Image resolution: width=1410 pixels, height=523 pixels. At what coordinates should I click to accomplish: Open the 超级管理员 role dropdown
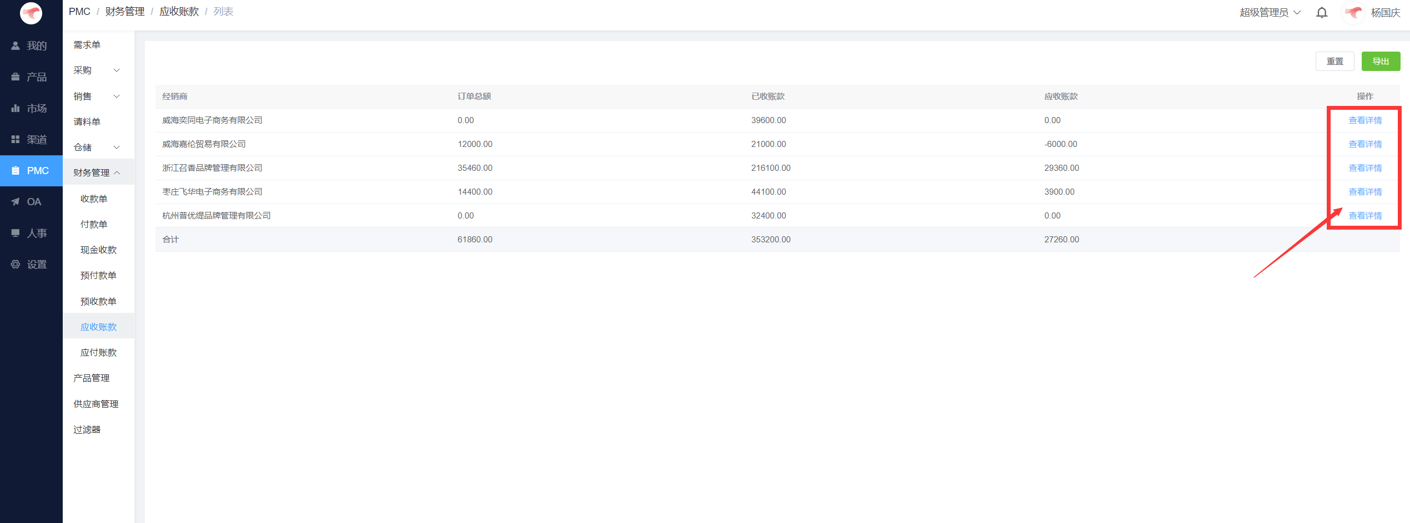coord(1270,12)
